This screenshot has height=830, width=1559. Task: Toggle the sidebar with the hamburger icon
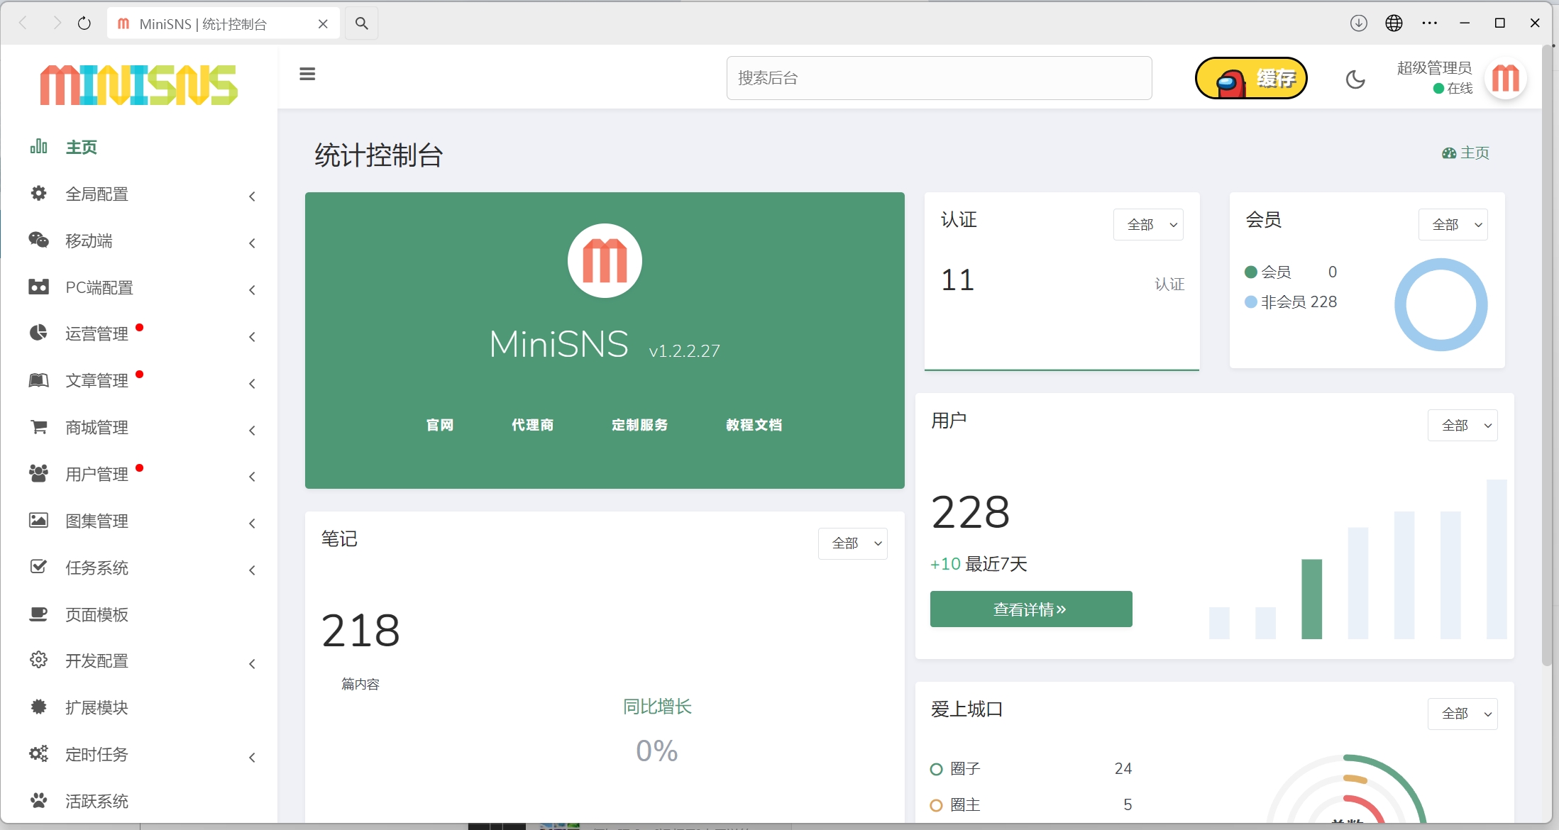[307, 74]
